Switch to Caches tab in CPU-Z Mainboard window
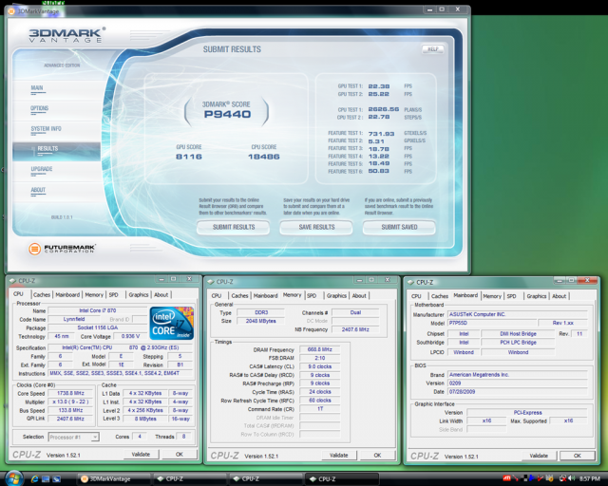 pyautogui.click(x=440, y=296)
